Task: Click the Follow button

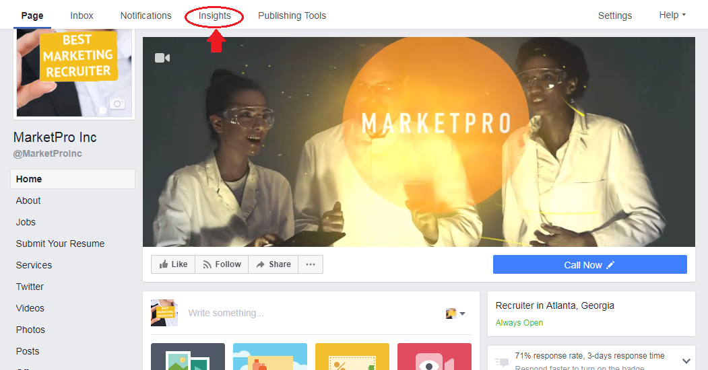Action: (x=222, y=264)
